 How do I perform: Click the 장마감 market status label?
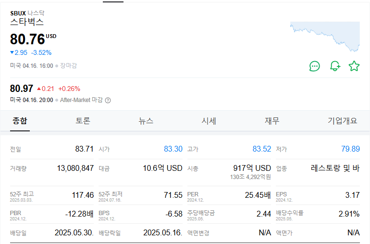68,66
